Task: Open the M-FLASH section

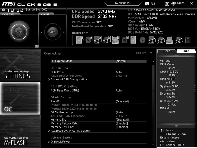Action: (x=20, y=131)
